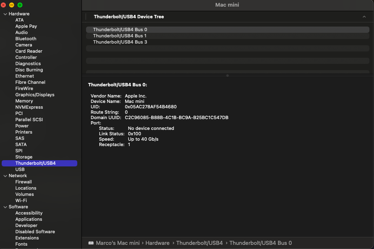The width and height of the screenshot is (374, 249).
Task: Select Wi-Fi in the sidebar
Action: [21, 200]
